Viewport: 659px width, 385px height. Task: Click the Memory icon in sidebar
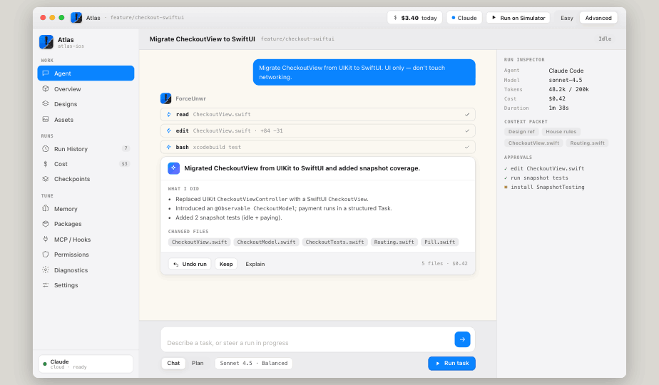pos(46,208)
